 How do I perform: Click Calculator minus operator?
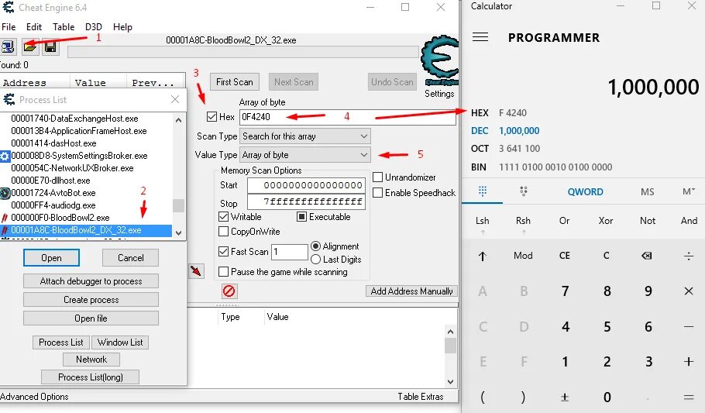coord(689,327)
